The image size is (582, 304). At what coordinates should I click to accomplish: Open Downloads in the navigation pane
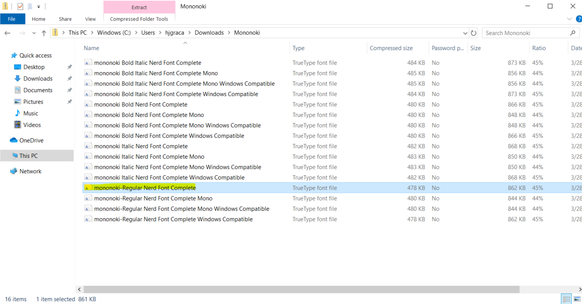(x=38, y=78)
